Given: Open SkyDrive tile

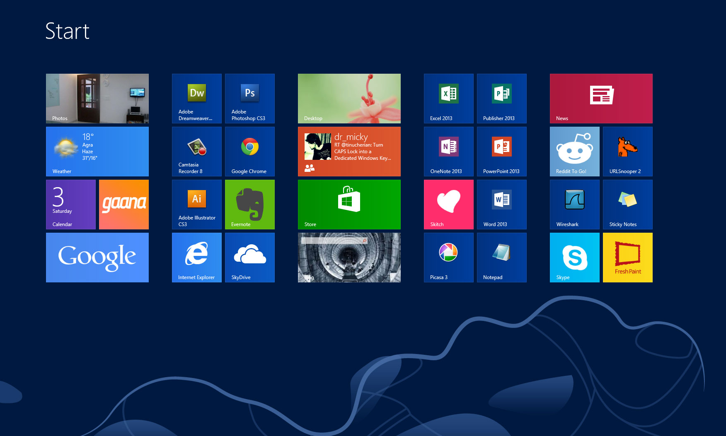Looking at the screenshot, I should 250,258.
